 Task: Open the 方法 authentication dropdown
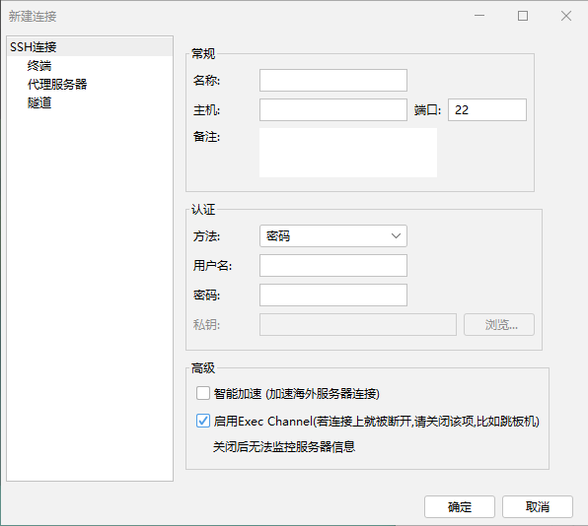point(333,235)
